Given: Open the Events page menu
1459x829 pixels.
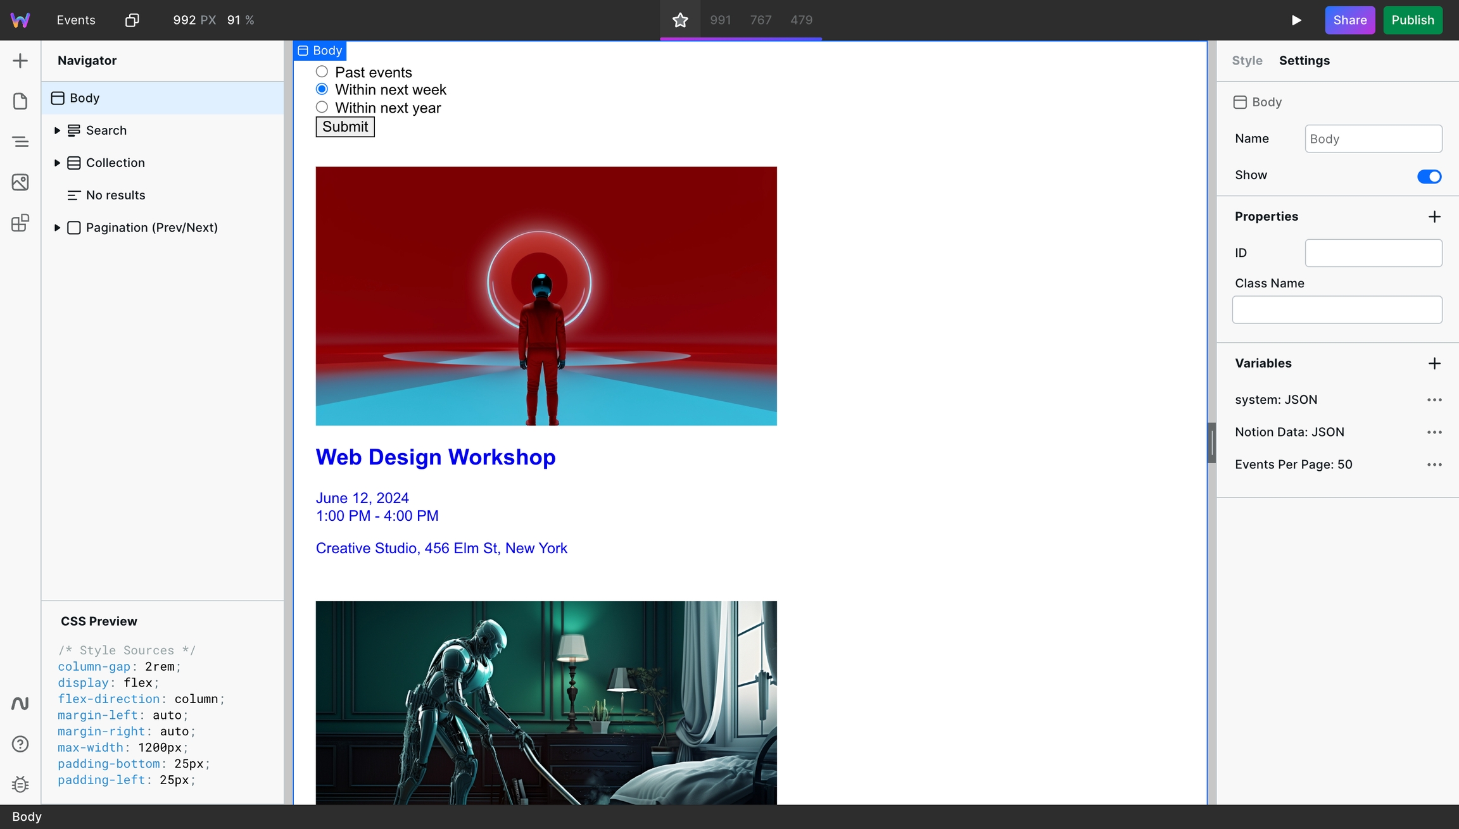Looking at the screenshot, I should tap(76, 20).
